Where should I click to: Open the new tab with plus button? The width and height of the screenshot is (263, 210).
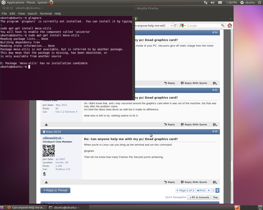[136, 19]
